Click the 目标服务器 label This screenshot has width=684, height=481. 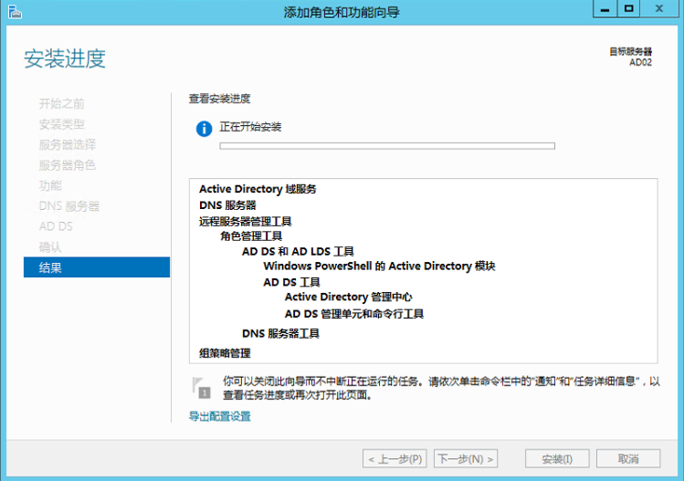click(630, 51)
